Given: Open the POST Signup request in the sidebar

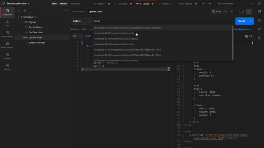Looking at the screenshot, I should 32,22.
